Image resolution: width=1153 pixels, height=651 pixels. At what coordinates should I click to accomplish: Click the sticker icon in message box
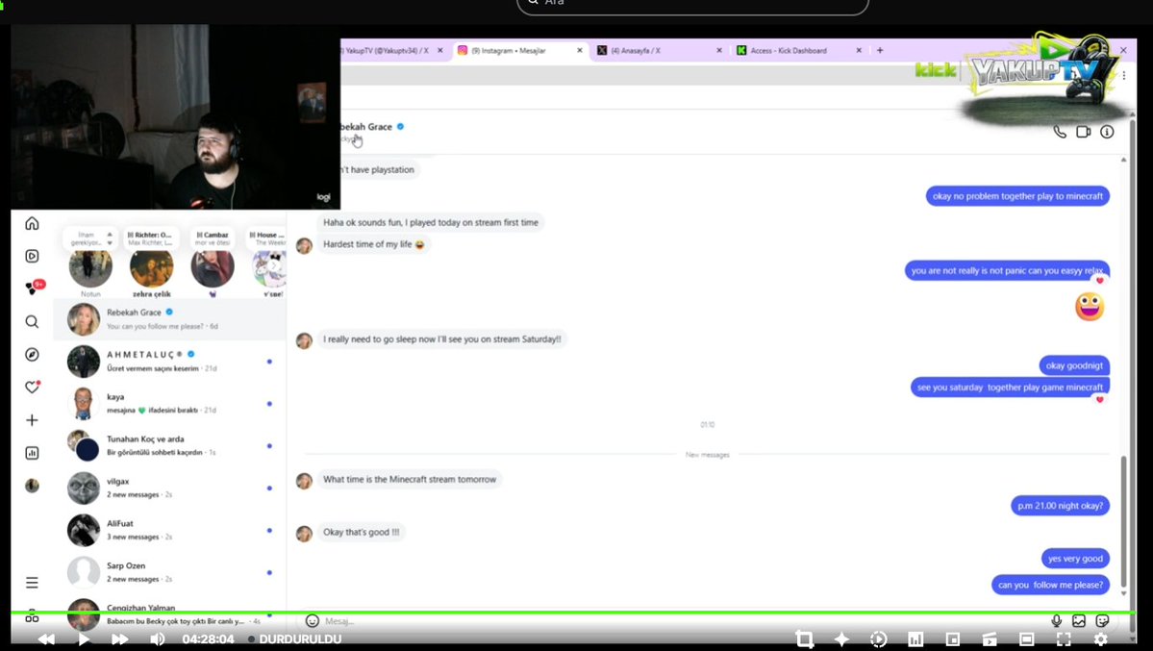(x=1102, y=621)
